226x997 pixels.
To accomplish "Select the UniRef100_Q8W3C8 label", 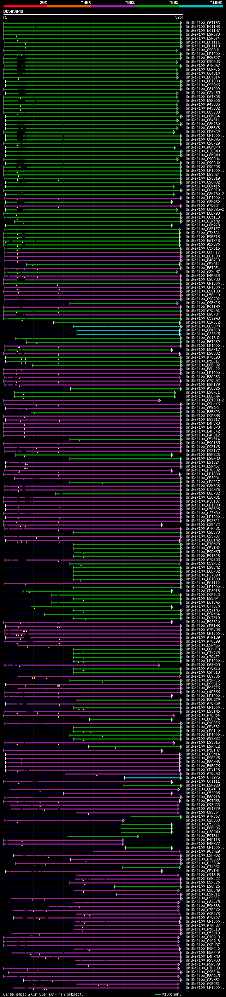I will pyautogui.click(x=203, y=330).
